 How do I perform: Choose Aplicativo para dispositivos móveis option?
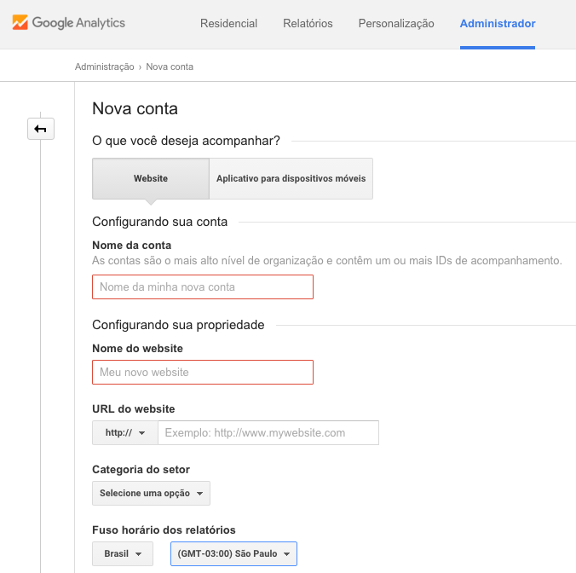[x=291, y=179]
